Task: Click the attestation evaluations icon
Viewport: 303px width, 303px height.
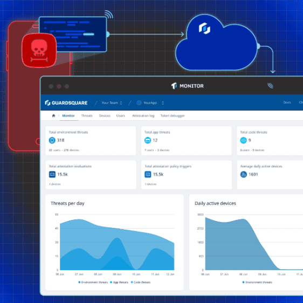Action: coord(52,174)
